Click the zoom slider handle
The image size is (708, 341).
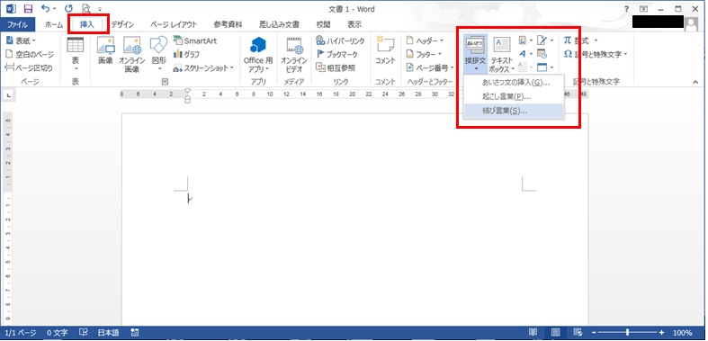click(628, 333)
